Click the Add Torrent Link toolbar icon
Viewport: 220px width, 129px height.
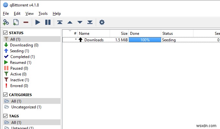[6, 22]
